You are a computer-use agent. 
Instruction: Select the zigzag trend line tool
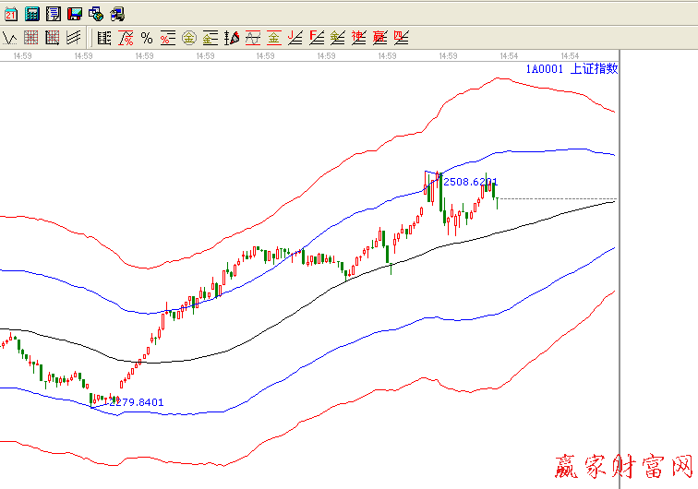pos(10,38)
